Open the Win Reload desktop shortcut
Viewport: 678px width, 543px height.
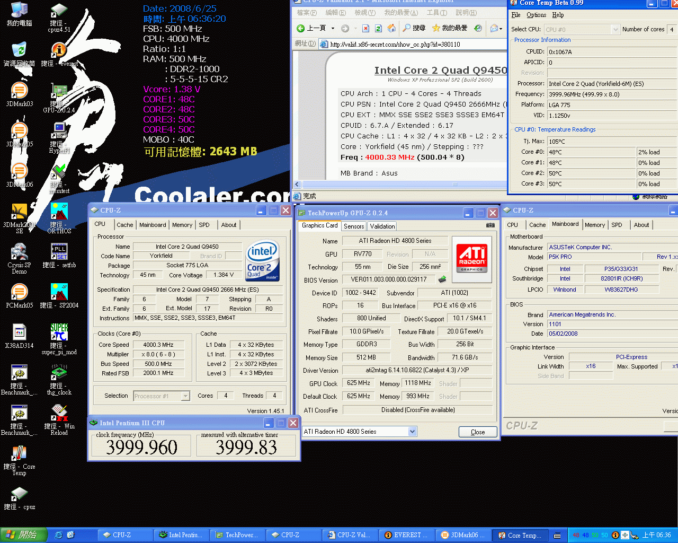59,420
